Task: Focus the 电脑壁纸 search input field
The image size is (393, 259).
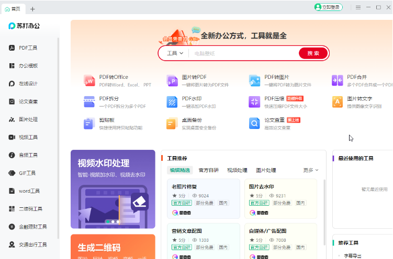Action: [x=244, y=53]
